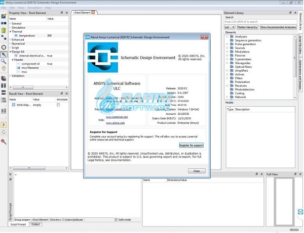
Task: Expand the Simulation property group
Action: tap(10, 27)
